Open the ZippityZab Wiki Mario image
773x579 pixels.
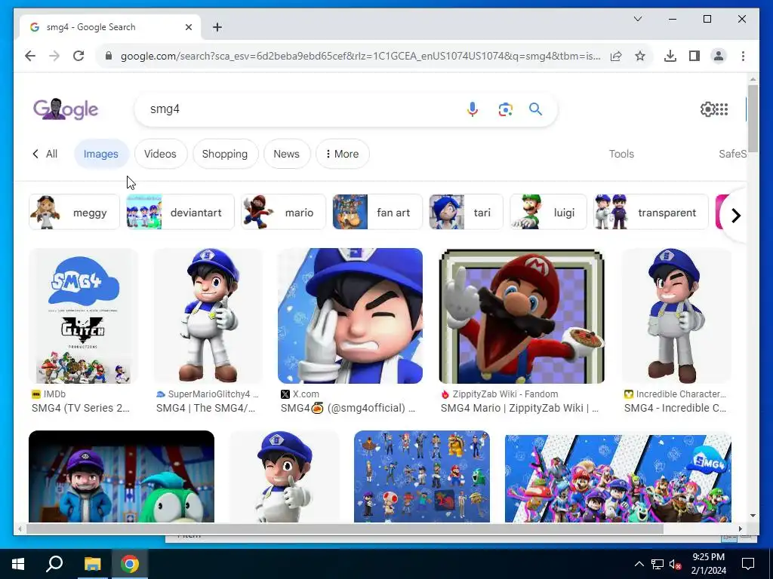522,316
